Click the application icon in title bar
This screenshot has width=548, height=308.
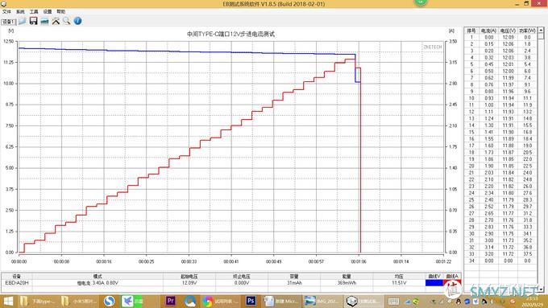(x=3, y=4)
